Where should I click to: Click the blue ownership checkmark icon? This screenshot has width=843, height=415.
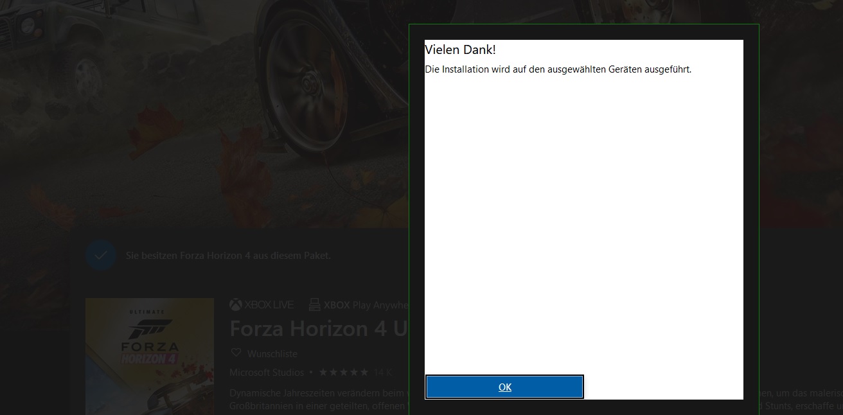click(x=100, y=255)
